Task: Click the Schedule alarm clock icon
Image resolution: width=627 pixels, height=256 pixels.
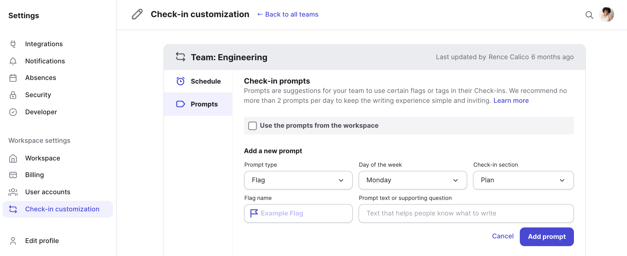Action: point(181,81)
